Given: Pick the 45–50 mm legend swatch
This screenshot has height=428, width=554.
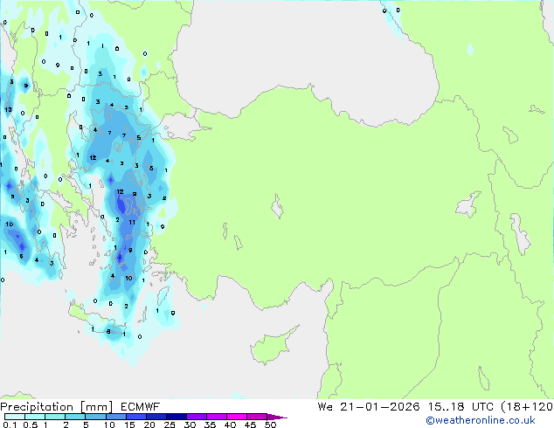Looking at the screenshot, I should coord(257,417).
